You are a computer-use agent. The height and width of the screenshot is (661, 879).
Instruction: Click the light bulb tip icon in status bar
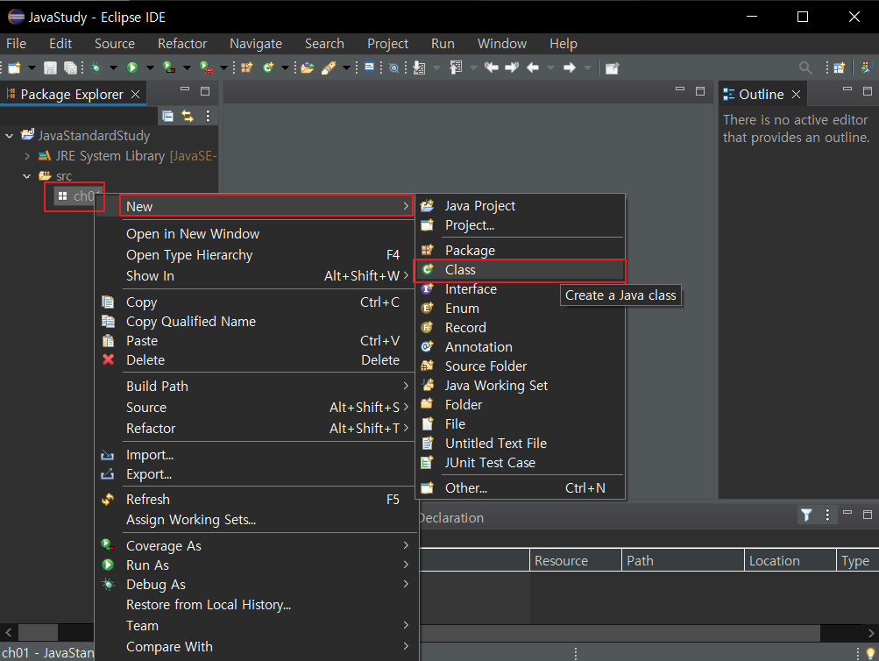tap(870, 653)
